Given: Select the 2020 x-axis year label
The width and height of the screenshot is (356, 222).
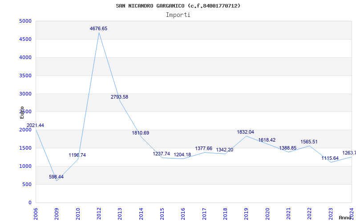Looking at the screenshot, I should [x=267, y=214].
